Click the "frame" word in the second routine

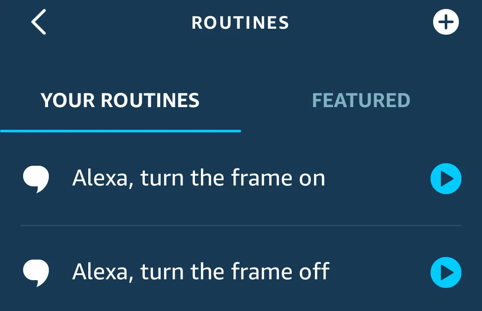262,271
